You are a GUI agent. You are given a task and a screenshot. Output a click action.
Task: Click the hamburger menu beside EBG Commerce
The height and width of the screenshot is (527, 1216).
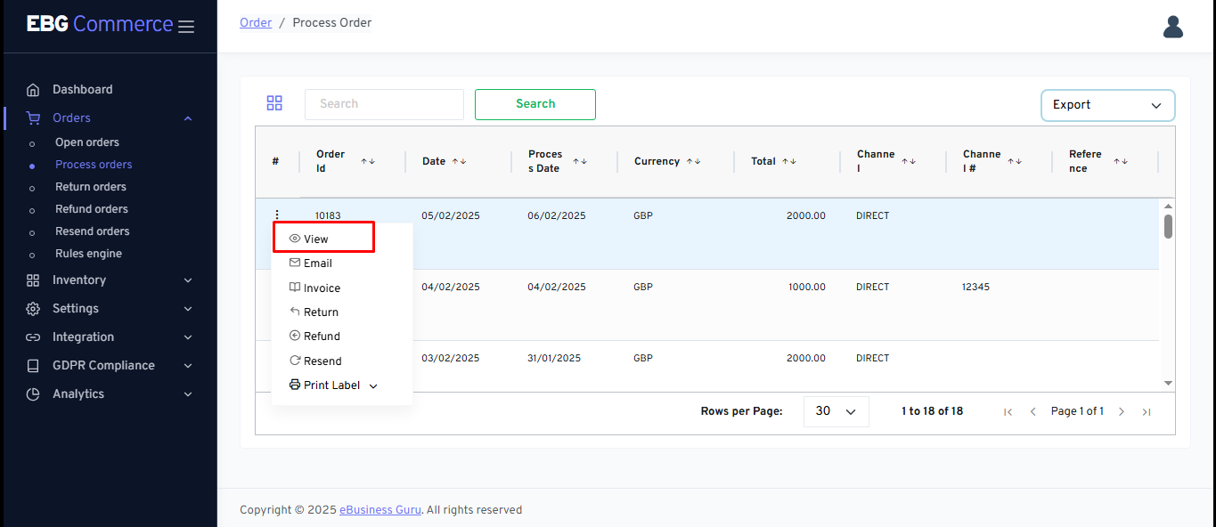(186, 26)
